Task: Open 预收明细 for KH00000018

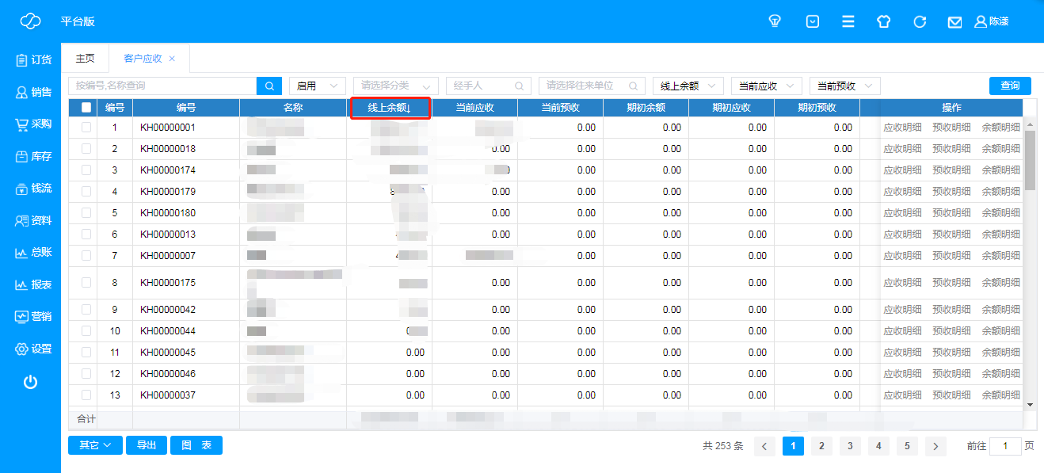Action: coord(951,148)
